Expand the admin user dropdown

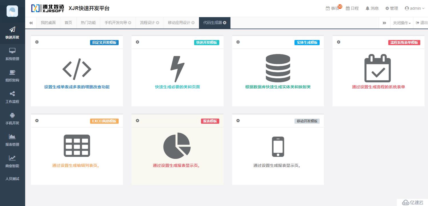[x=415, y=8]
